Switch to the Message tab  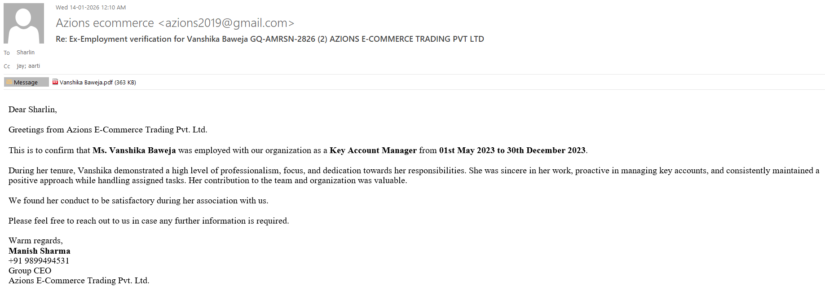pyautogui.click(x=26, y=82)
